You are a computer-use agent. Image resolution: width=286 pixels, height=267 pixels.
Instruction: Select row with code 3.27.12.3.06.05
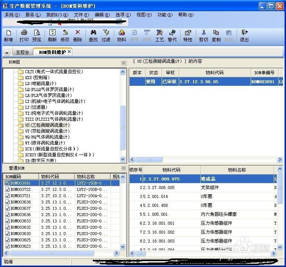click(206, 82)
